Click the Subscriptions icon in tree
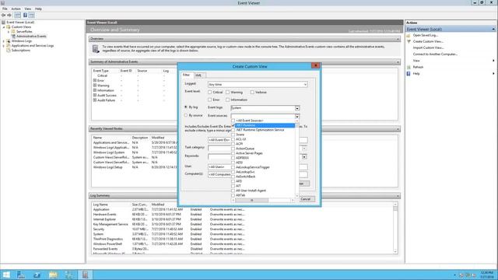 pos(9,50)
